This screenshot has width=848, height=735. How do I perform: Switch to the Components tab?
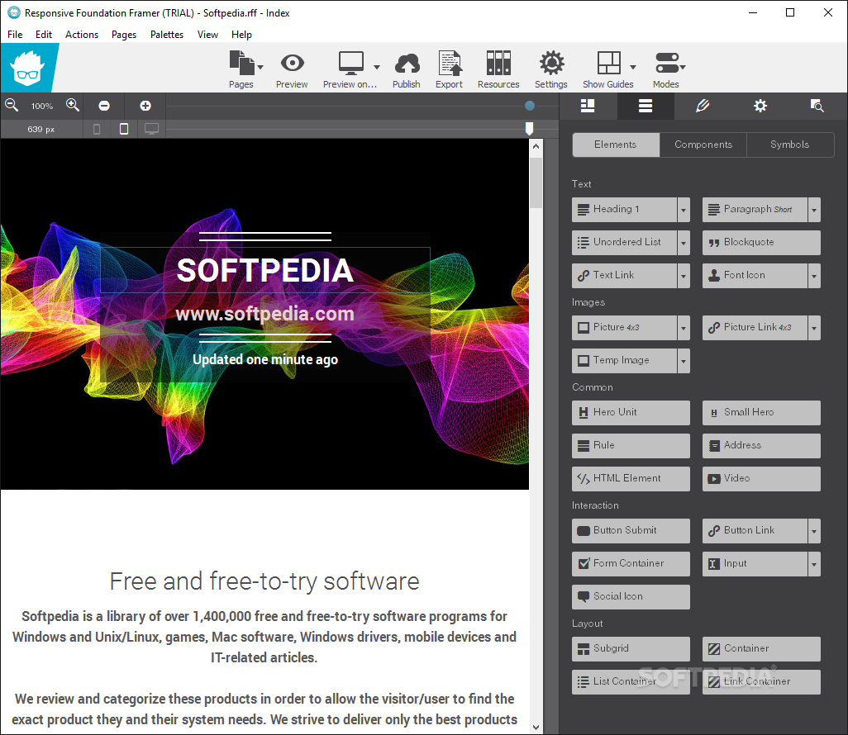703,145
